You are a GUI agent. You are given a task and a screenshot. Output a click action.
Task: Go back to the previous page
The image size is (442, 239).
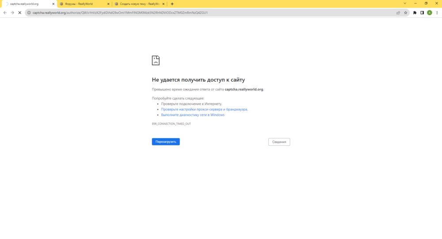pos(5,13)
